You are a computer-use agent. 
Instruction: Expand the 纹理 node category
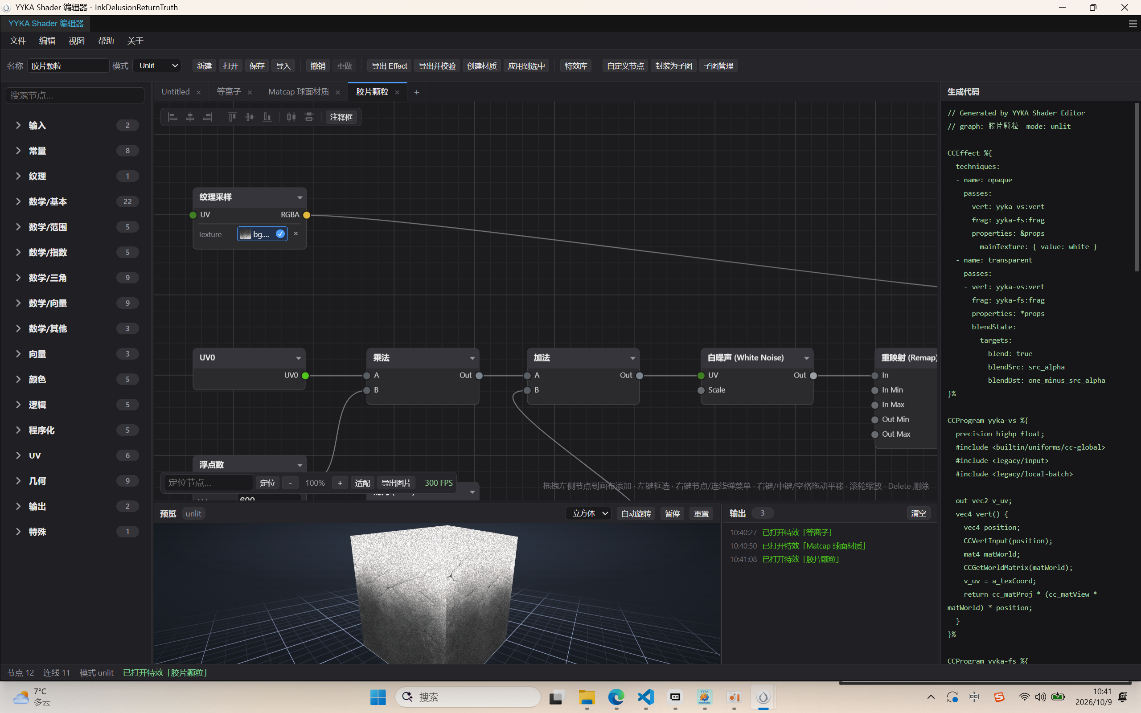tap(75, 176)
